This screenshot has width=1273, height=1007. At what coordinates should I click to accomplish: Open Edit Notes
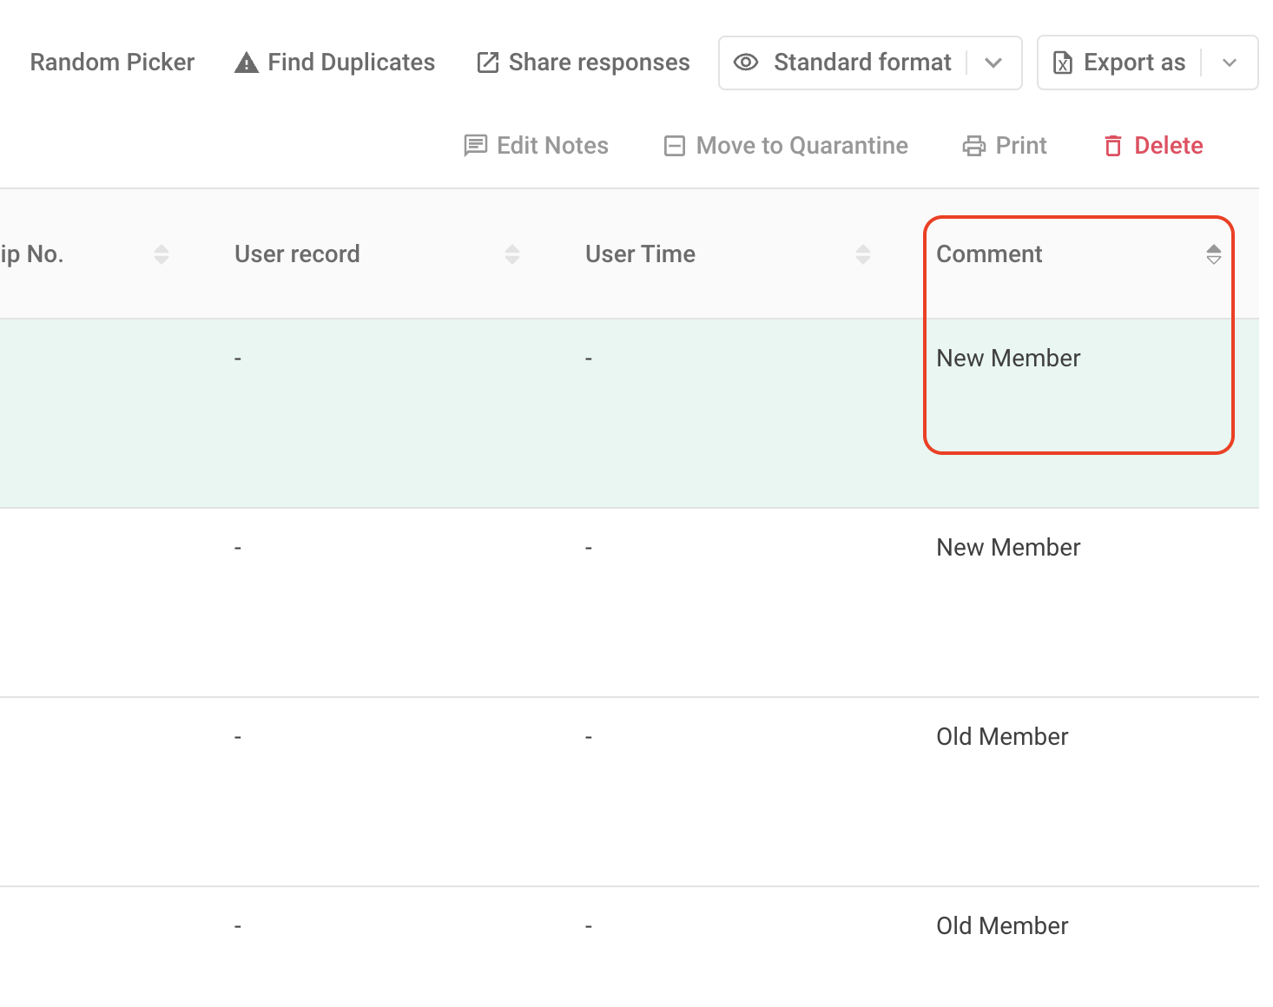point(536,146)
